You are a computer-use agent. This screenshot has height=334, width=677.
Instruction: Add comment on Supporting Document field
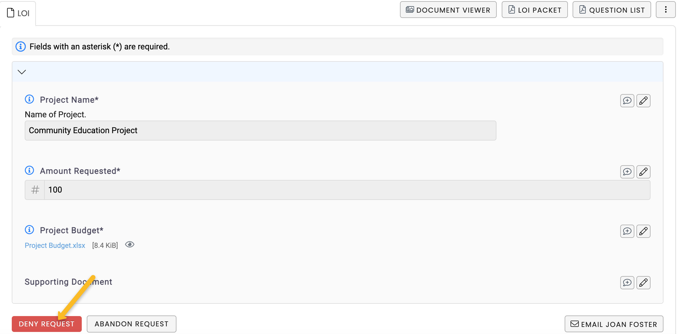click(x=627, y=283)
